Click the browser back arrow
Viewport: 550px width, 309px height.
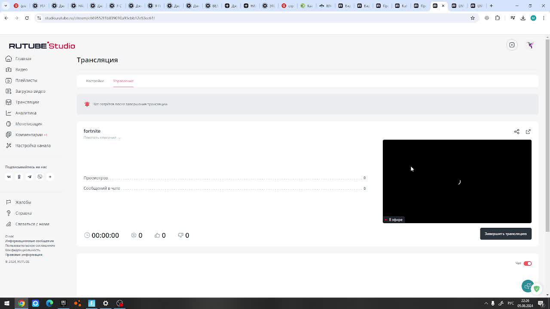click(6, 18)
